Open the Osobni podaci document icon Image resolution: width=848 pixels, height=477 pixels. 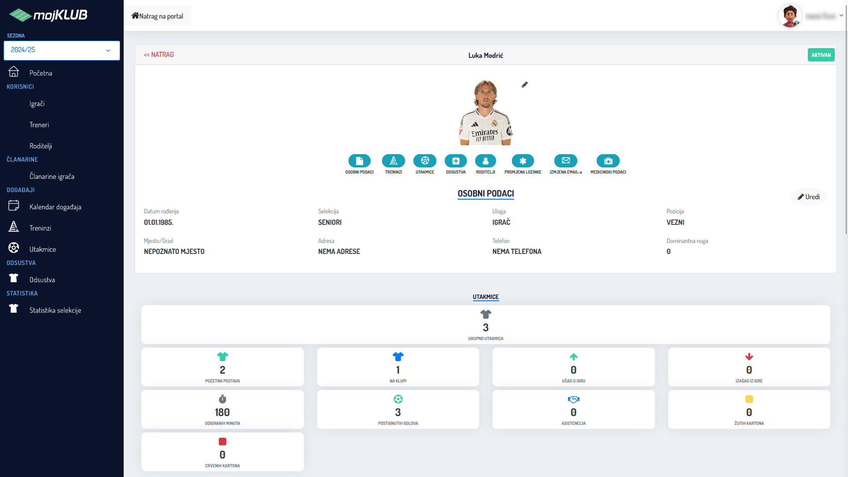tap(359, 161)
